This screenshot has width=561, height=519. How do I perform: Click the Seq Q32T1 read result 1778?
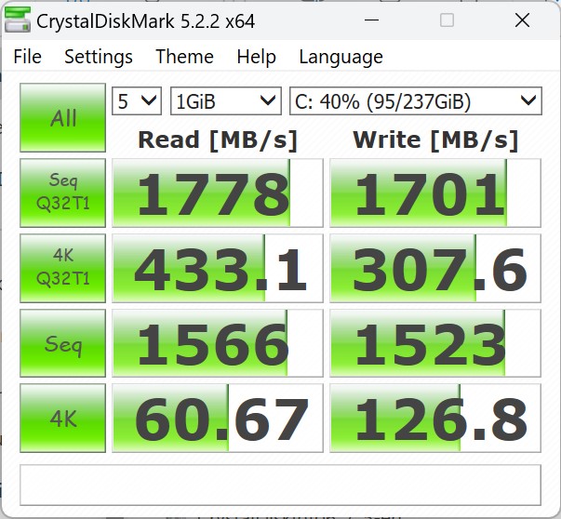click(217, 193)
